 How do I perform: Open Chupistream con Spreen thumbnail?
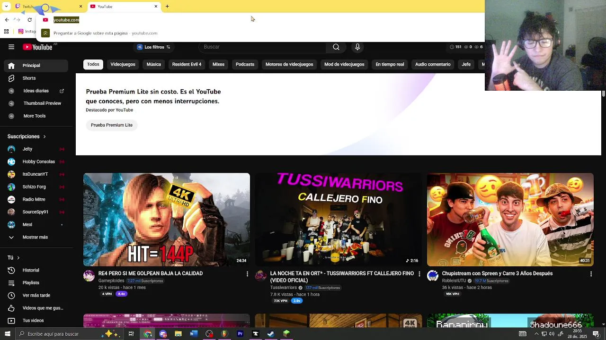510,220
